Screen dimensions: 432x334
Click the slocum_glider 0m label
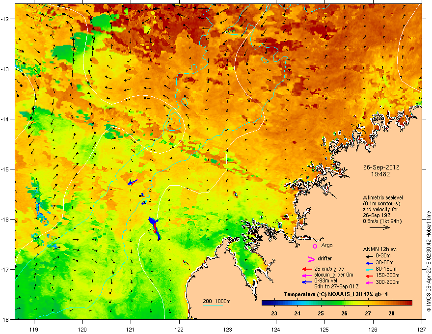point(334,275)
